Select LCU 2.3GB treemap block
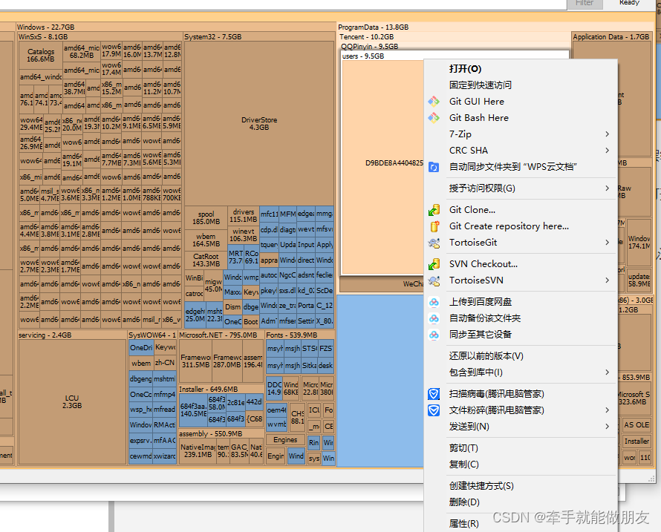661x532 pixels. (x=72, y=402)
